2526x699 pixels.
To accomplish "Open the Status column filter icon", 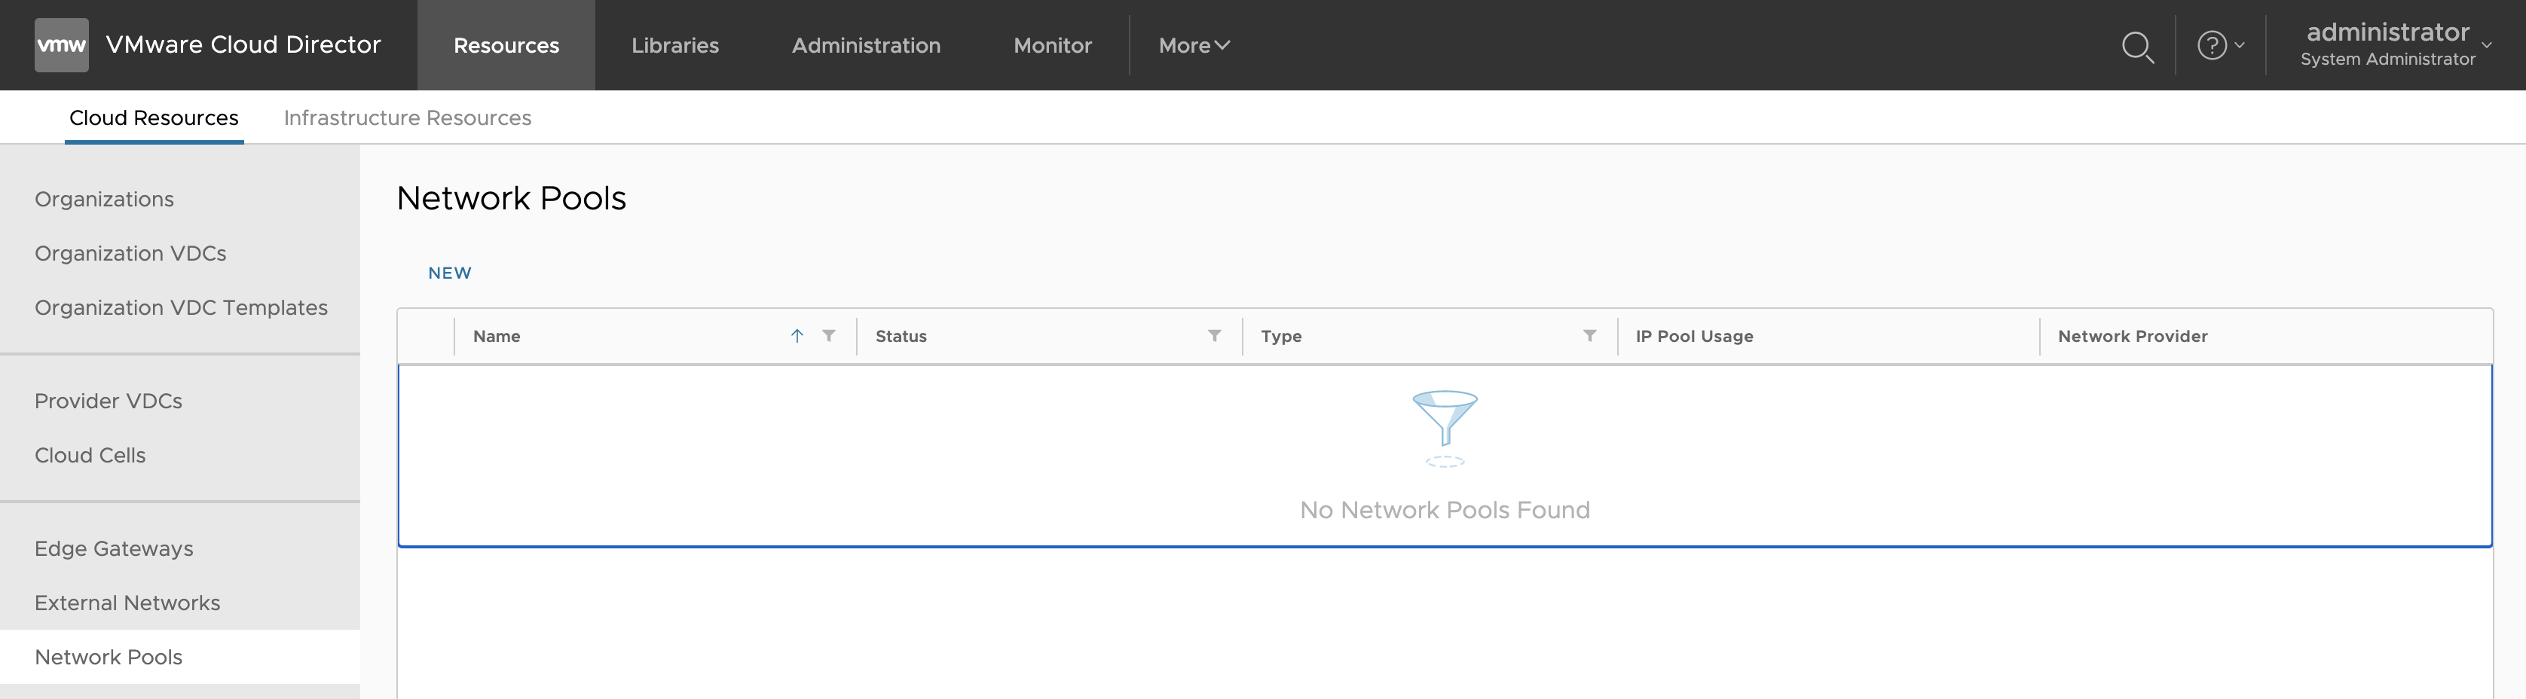I will (x=1214, y=336).
